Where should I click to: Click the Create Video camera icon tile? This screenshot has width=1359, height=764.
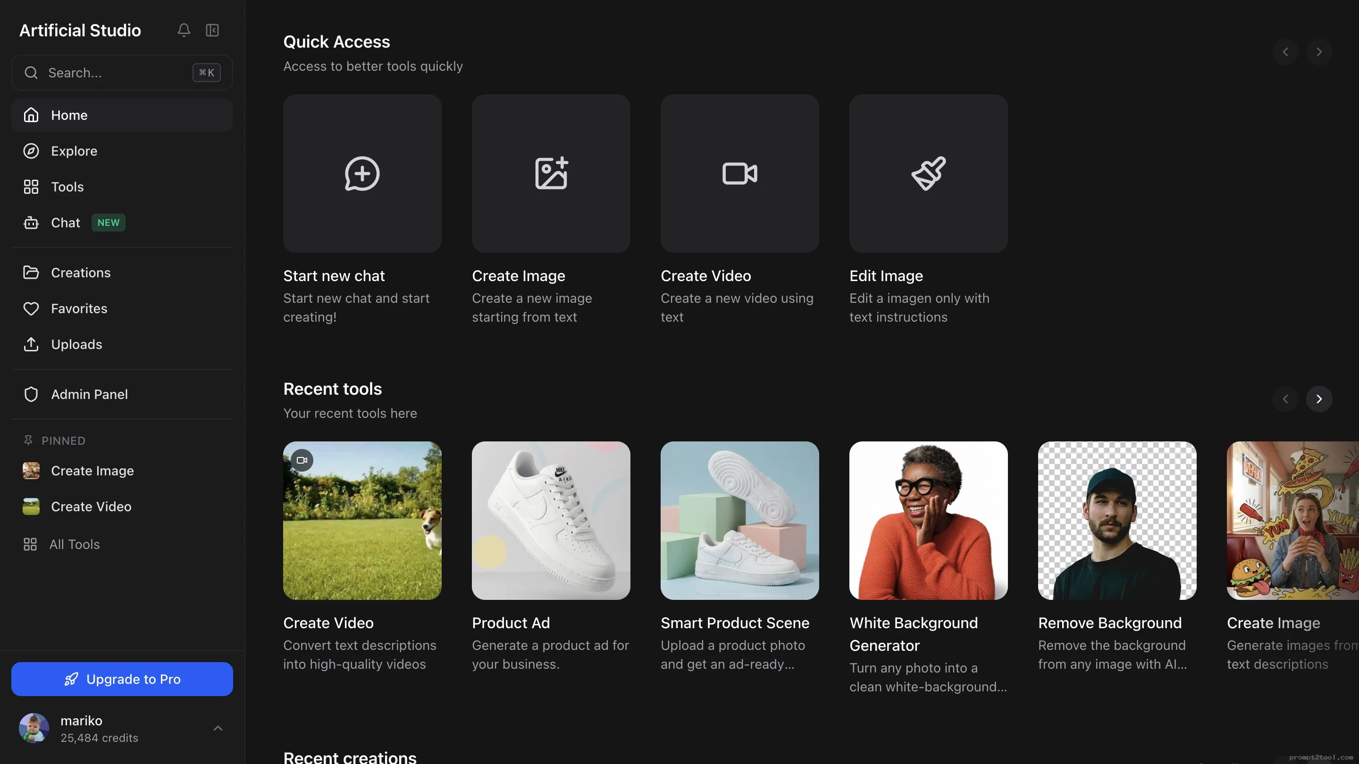point(739,174)
